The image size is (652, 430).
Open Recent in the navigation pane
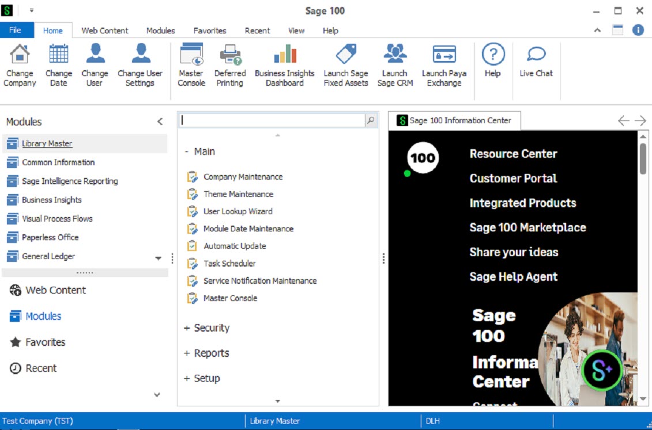coord(33,368)
